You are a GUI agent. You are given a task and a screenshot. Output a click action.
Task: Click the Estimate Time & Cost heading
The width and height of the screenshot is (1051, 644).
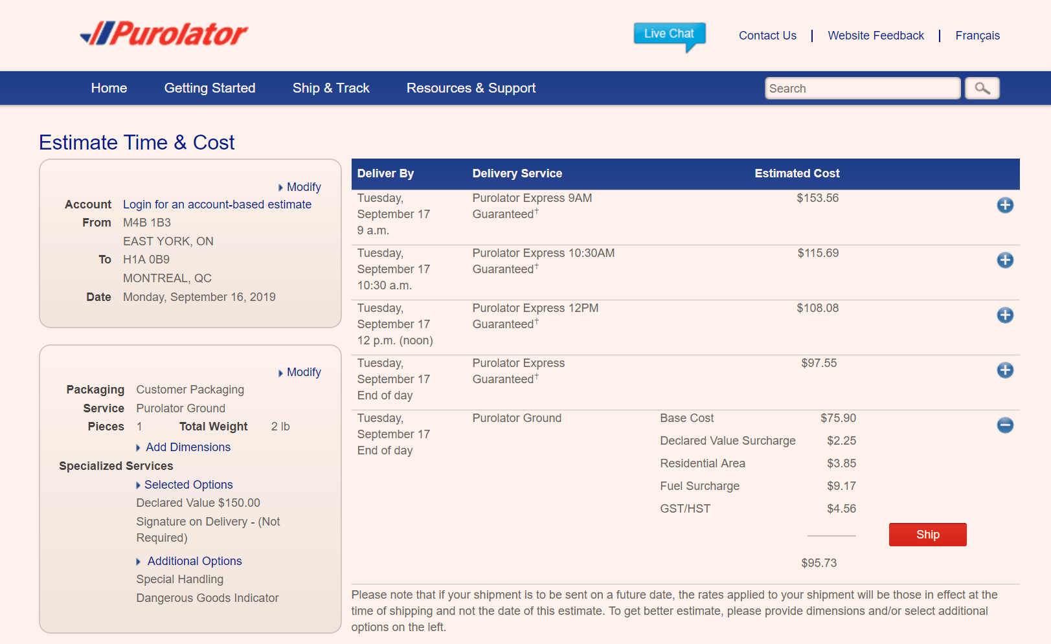click(x=137, y=142)
